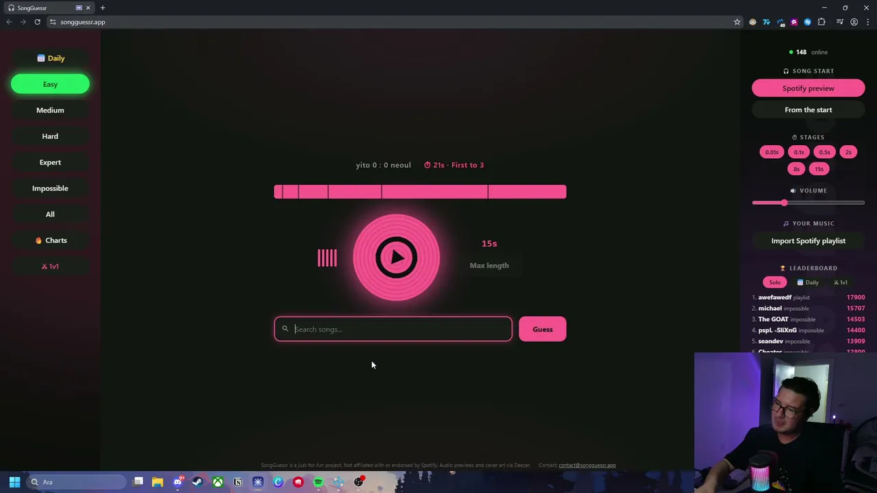Bookmark this page with the star
Screen dimensions: 877x493
737,22
